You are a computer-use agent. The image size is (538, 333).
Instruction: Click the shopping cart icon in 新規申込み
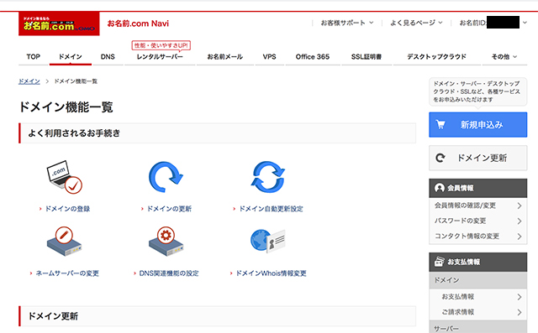(440, 125)
